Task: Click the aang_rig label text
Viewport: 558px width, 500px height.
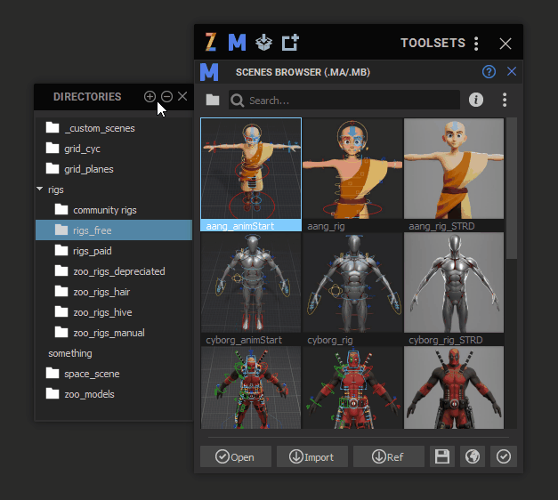Action: [x=326, y=226]
